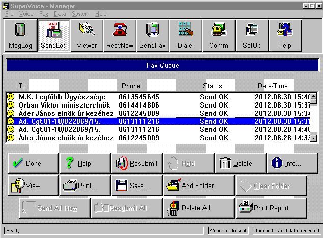Open the Voice menu
323x238 pixels.
[x=26, y=14]
